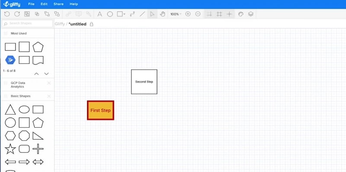Pick the ellipse in Basic Shapes
Image resolution: width=346 pixels, height=172 pixels.
[24, 109]
